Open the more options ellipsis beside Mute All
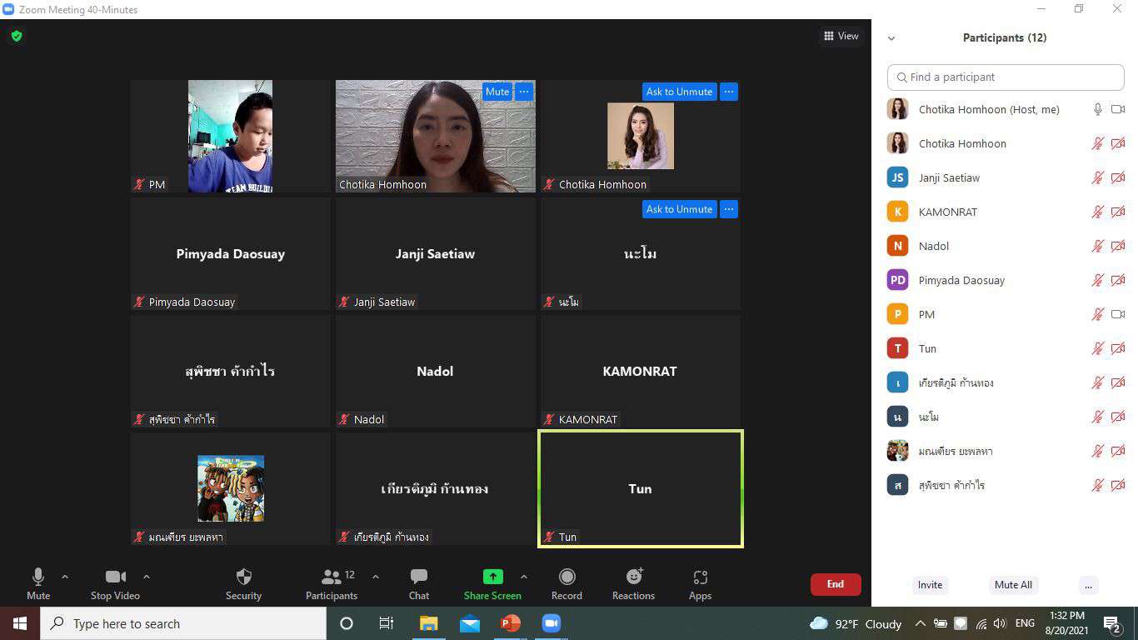This screenshot has width=1138, height=640. click(x=1088, y=585)
